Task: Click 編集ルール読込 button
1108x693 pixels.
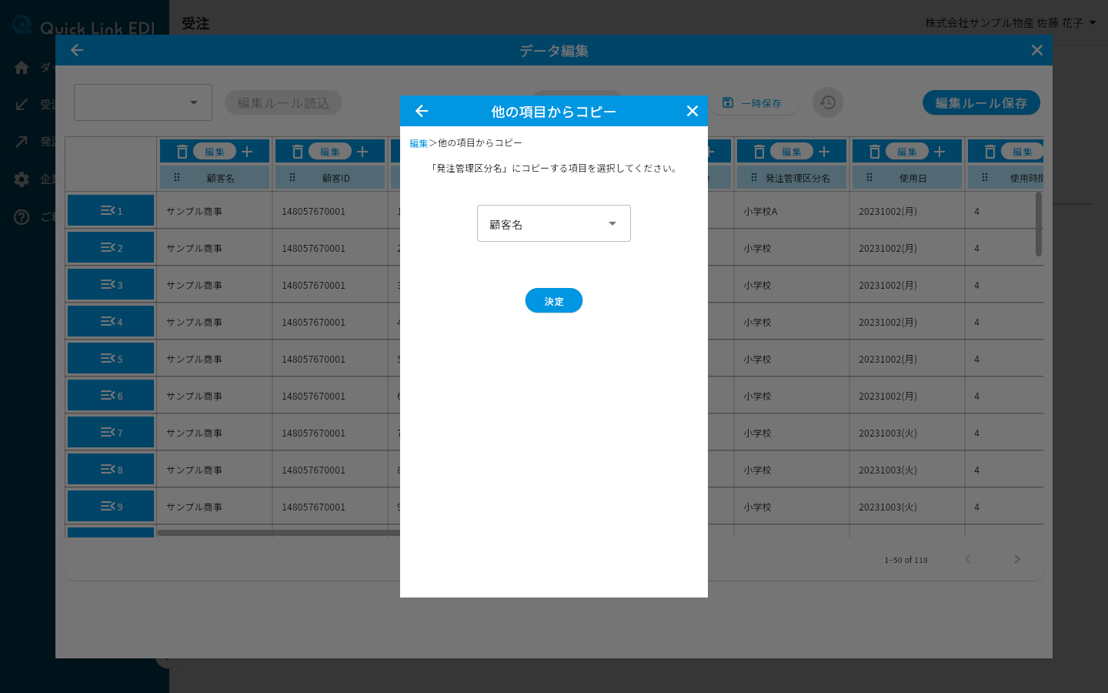Action: [x=283, y=102]
